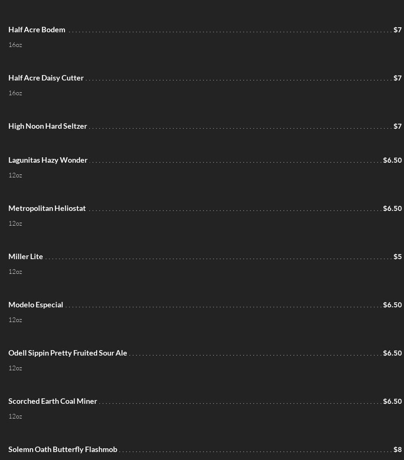404x460 pixels.
Task: Click the 12oz label under Miller Lite
Action: tap(15, 272)
